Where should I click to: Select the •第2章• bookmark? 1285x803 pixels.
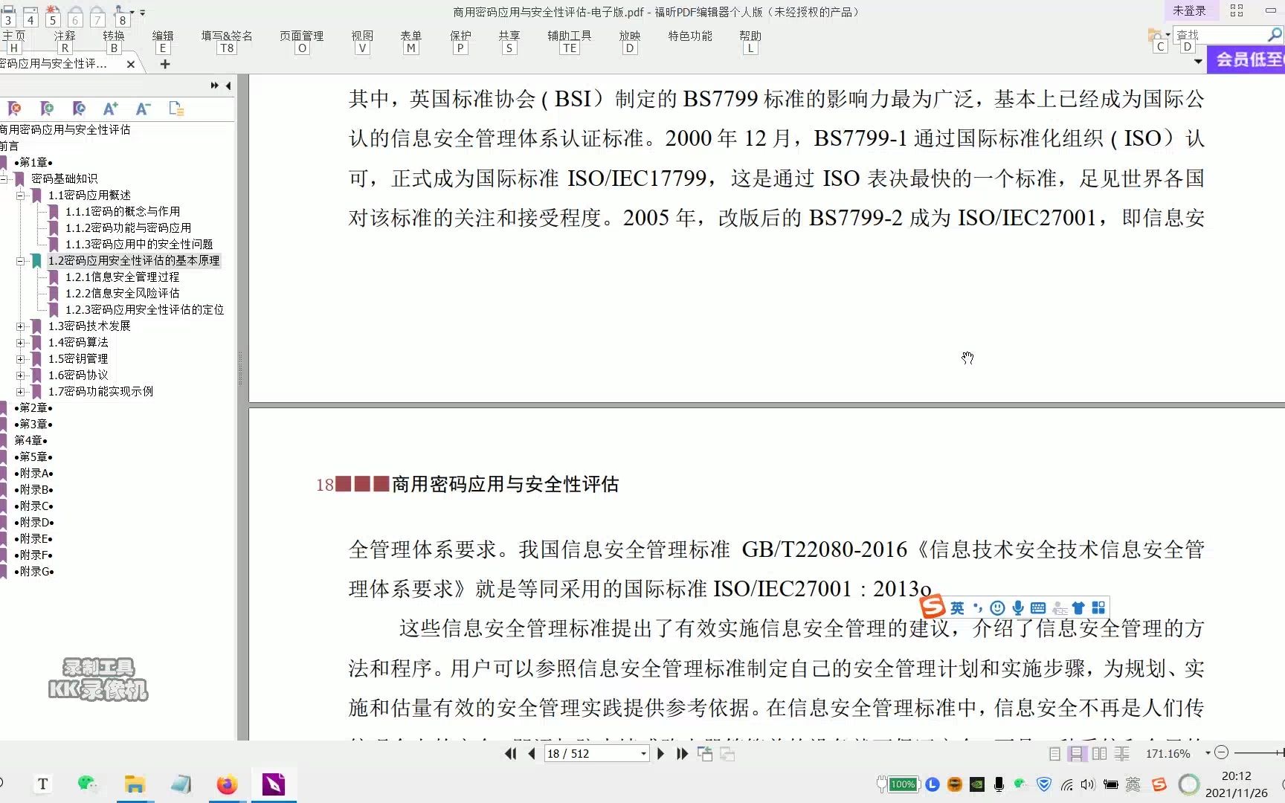coord(33,407)
